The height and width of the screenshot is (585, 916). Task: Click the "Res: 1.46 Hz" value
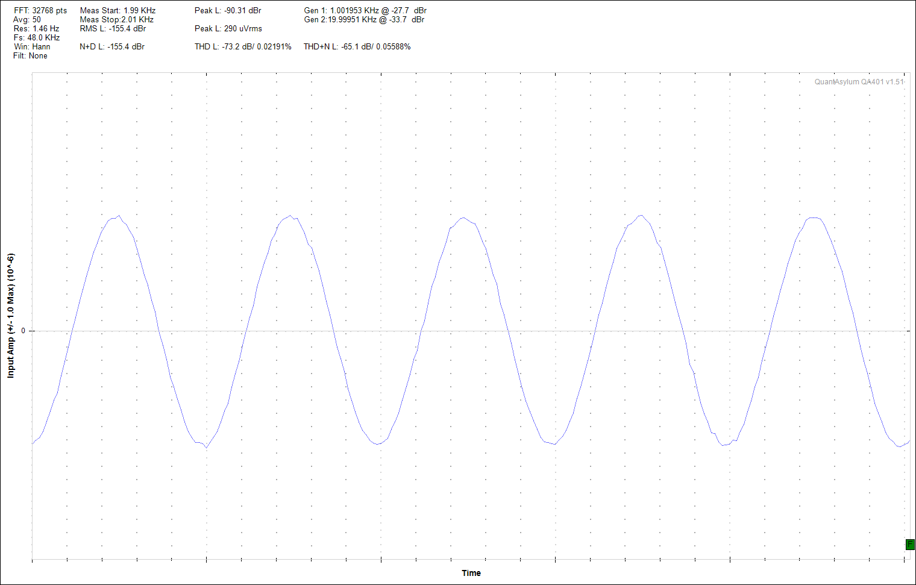click(x=36, y=29)
